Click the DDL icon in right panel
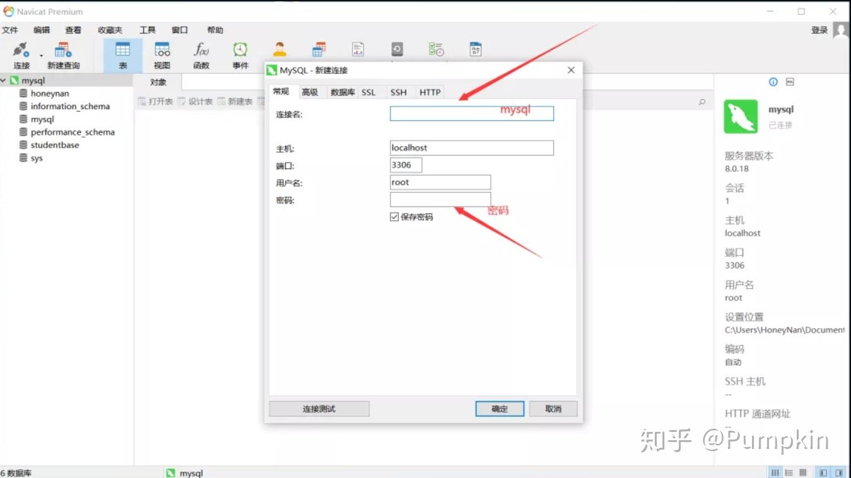Viewport: 851px width, 478px height. click(790, 82)
